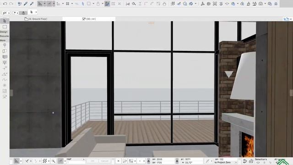Click the lock icon in the top toolbar
The width and height of the screenshot is (293, 165).
click(x=98, y=4)
